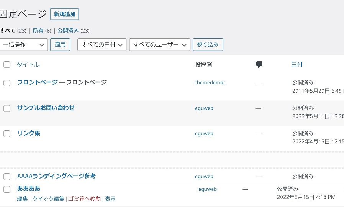
Task: Select checkbox for サンプルお問い合わせ page
Action: click(7, 108)
